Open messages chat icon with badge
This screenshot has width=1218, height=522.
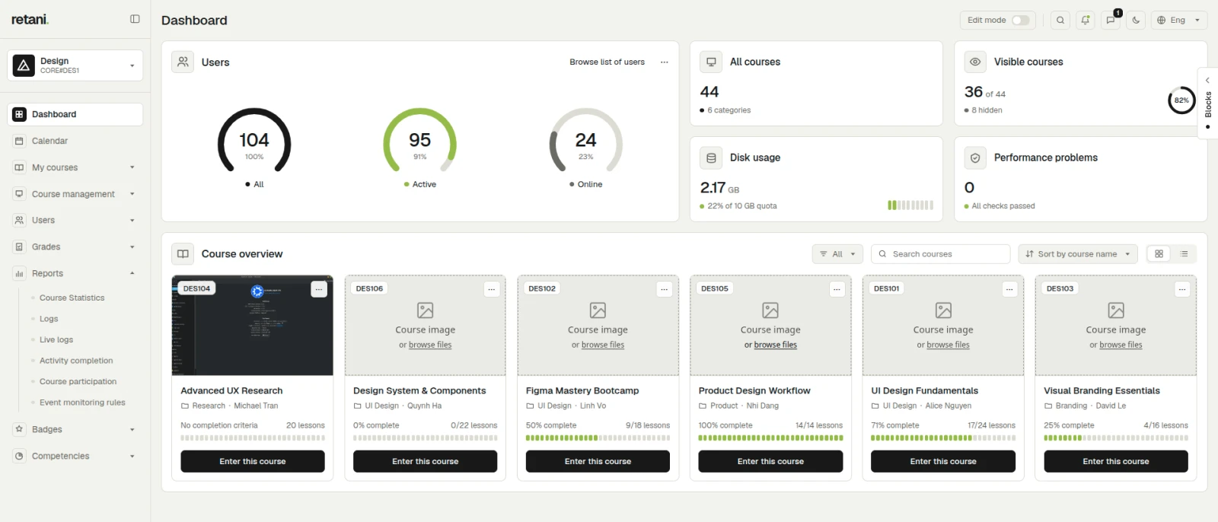(1111, 21)
